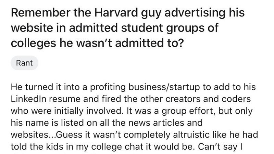Click the body line beginning 'He turned it'
Image resolution: width=274 pixels, height=154 pixels.
[x=133, y=87]
